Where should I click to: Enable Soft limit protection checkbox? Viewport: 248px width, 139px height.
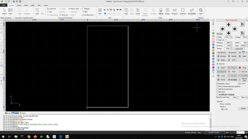[x=217, y=89]
